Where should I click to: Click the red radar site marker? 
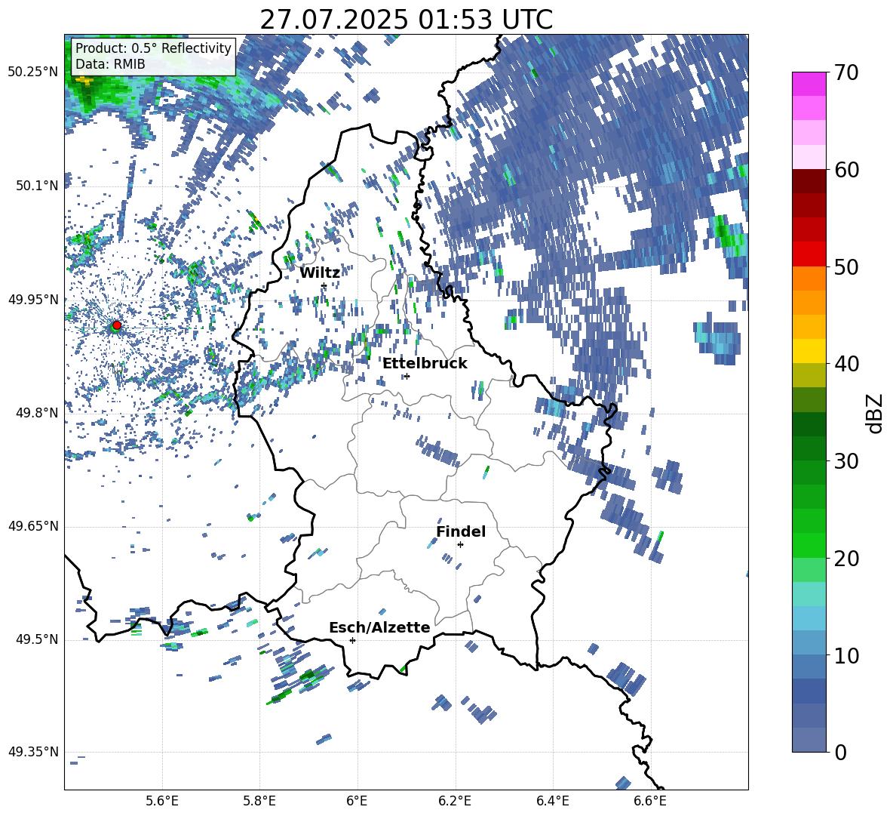point(117,325)
